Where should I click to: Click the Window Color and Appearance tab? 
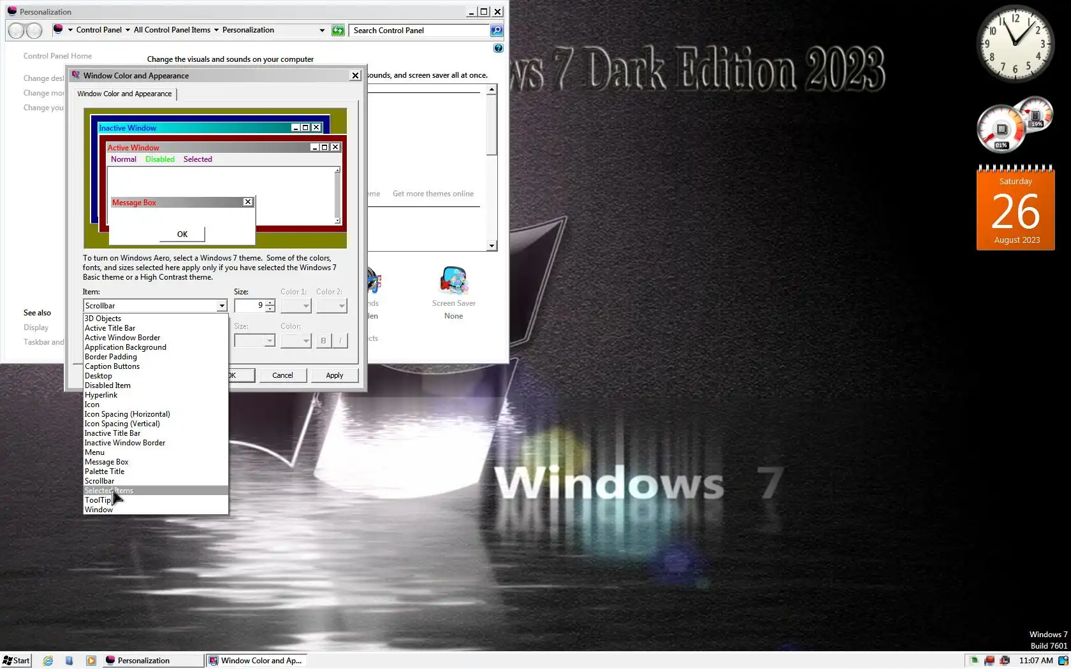[x=124, y=94]
